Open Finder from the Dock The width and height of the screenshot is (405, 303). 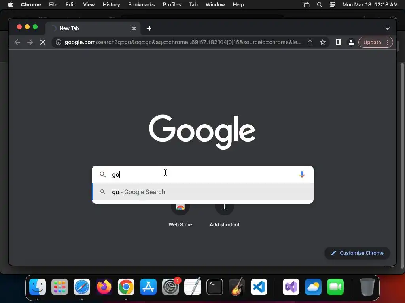pyautogui.click(x=38, y=287)
